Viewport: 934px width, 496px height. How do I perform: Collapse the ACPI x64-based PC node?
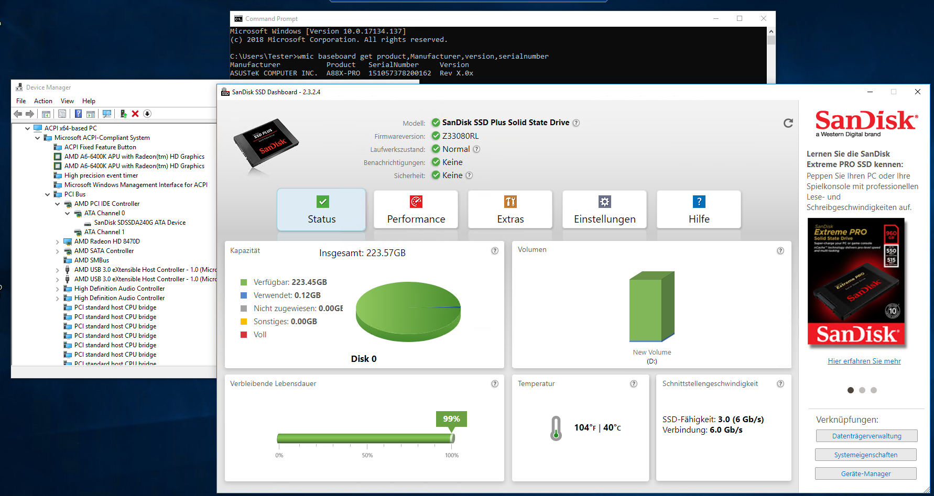[28, 128]
